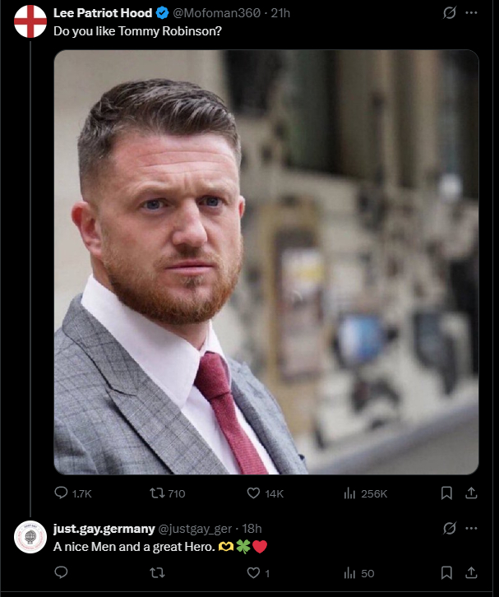Reply to just.gay.germany's comment

pyautogui.click(x=62, y=572)
